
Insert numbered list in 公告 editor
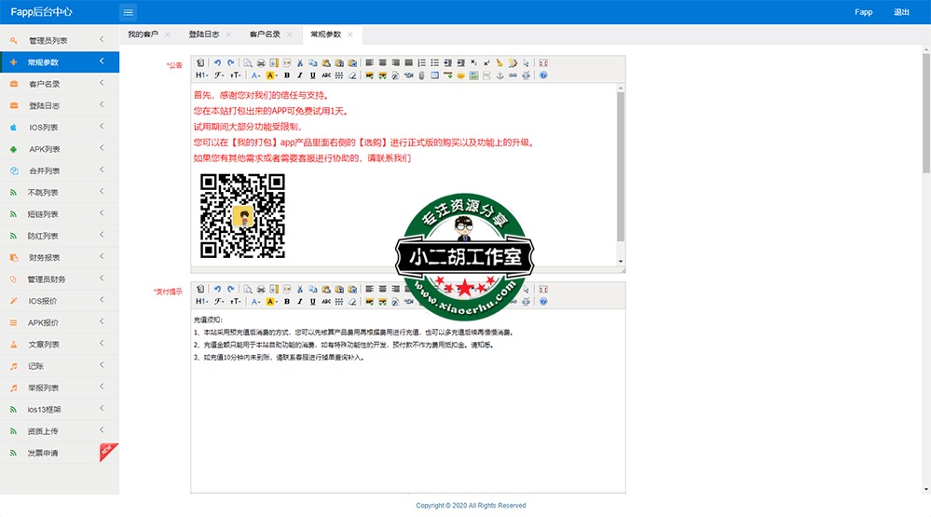click(421, 63)
